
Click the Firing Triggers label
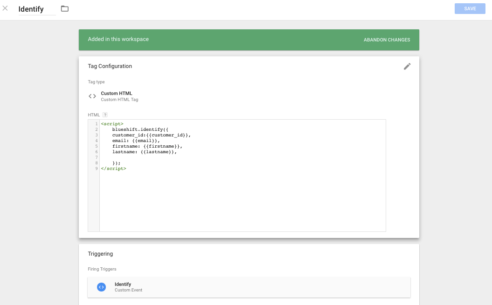[x=102, y=269]
